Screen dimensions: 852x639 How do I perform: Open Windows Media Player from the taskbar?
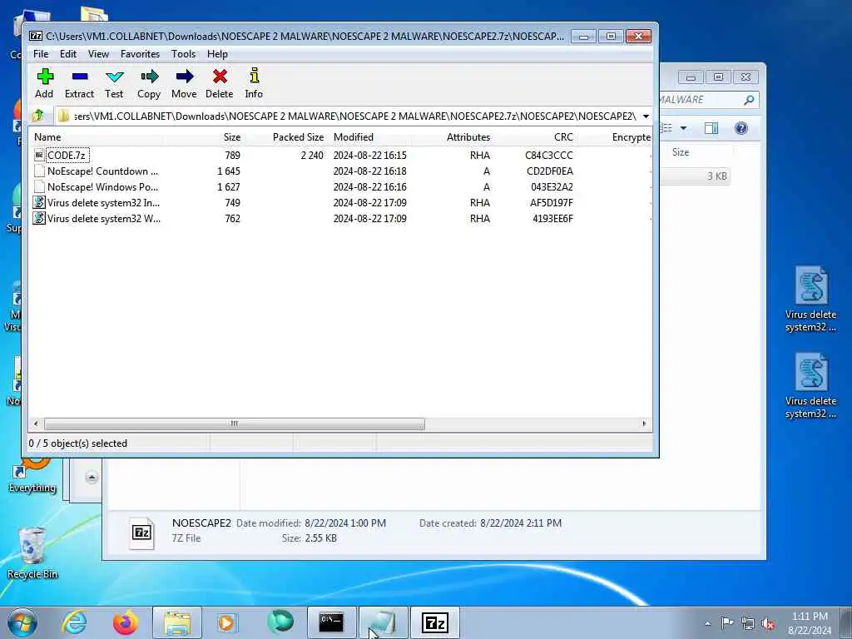click(x=226, y=622)
